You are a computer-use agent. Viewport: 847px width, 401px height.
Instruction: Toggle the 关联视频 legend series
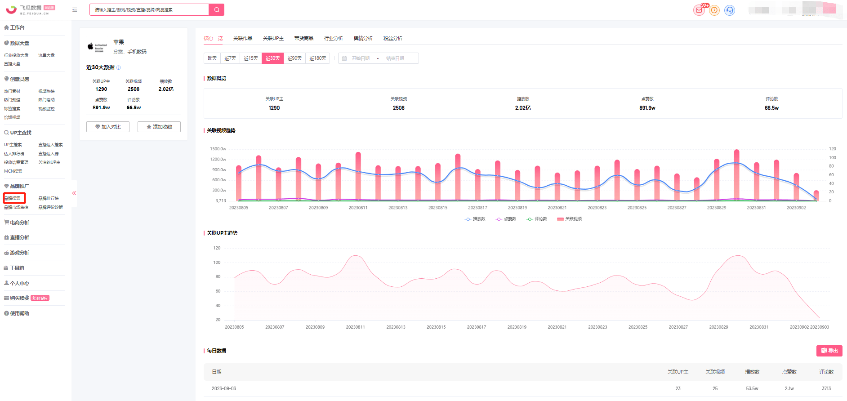569,219
